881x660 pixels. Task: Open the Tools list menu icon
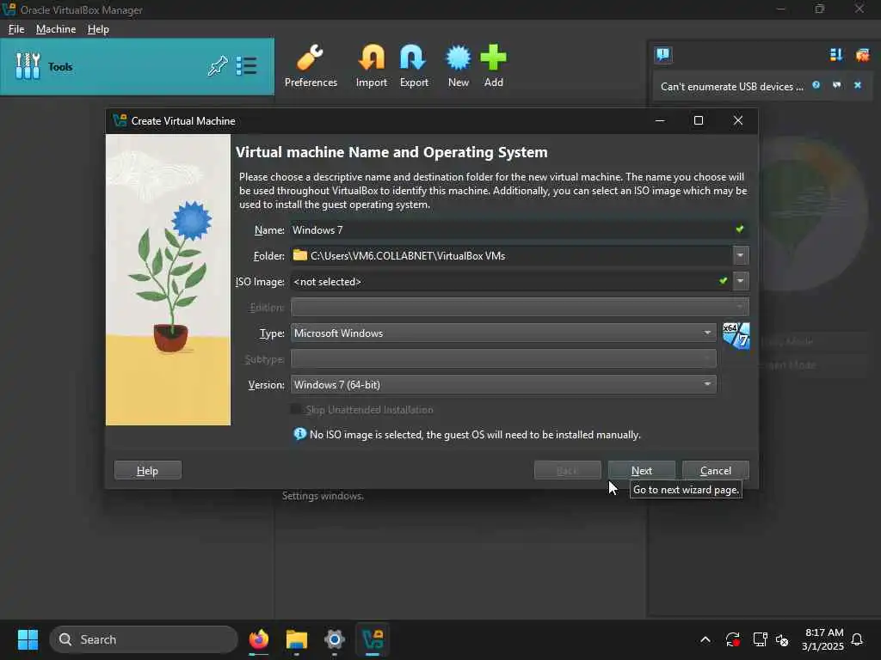246,66
